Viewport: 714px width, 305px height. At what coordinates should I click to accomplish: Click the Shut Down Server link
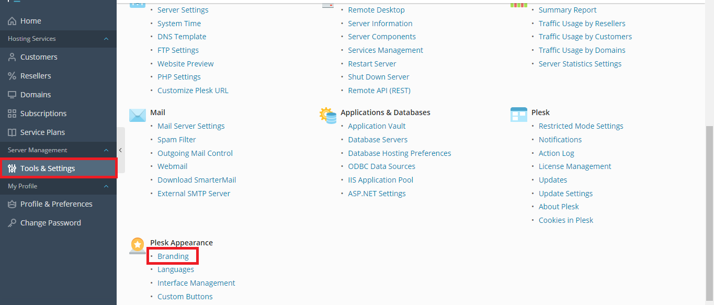click(379, 77)
